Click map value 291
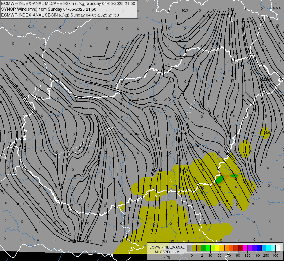284x261 pixels. tap(203, 188)
